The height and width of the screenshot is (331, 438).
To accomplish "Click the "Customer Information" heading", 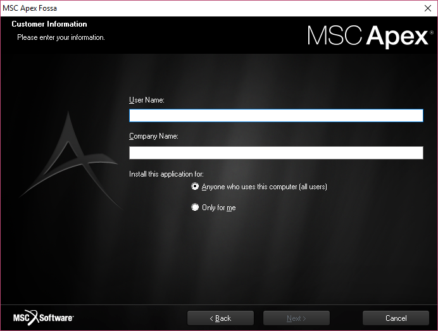I will point(49,24).
